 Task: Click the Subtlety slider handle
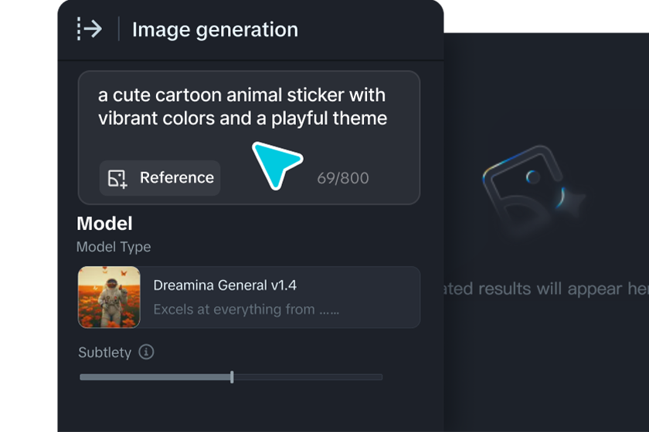coord(232,377)
